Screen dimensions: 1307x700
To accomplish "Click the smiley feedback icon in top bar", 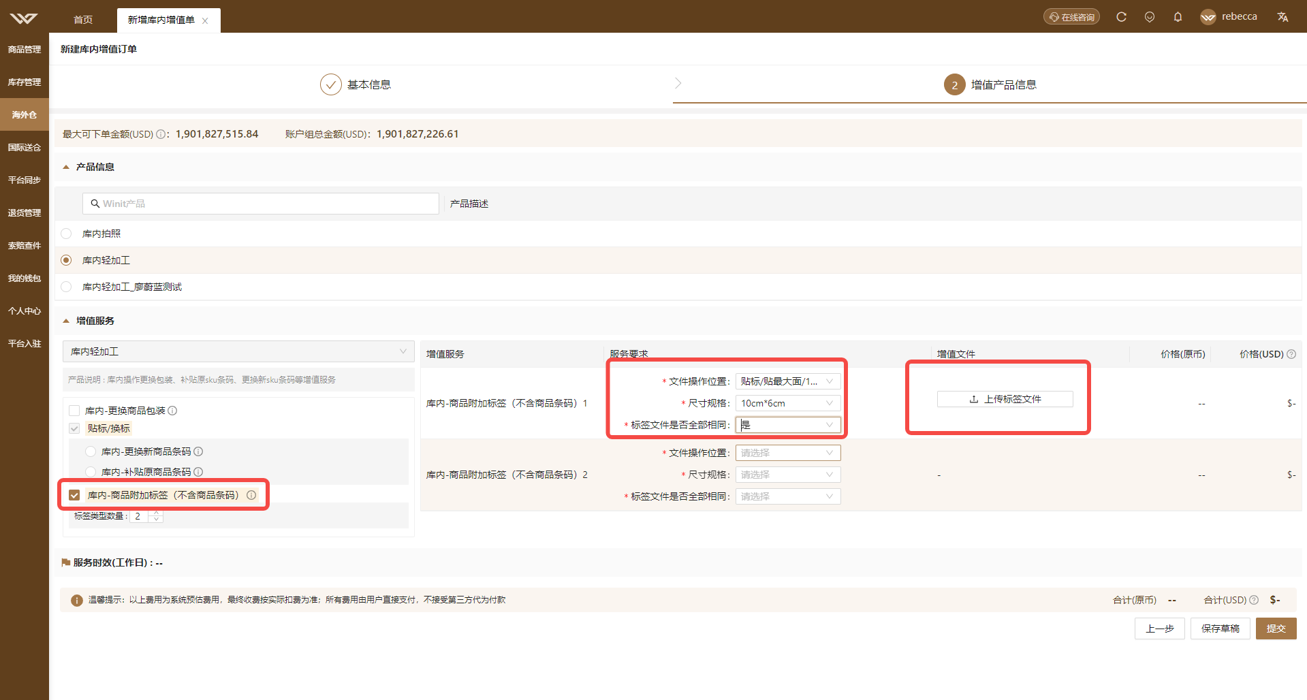I will (x=1150, y=17).
